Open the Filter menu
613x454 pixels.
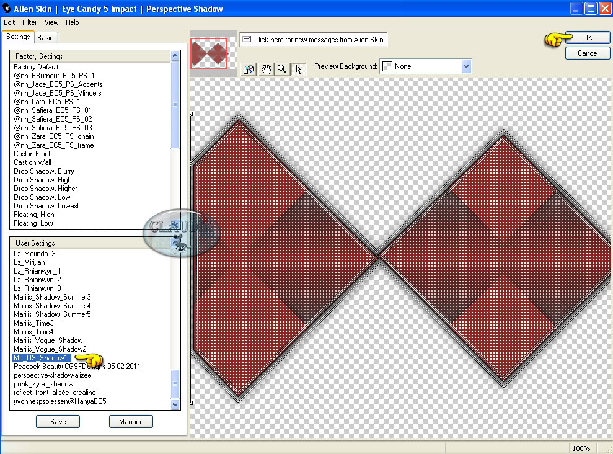coord(30,22)
